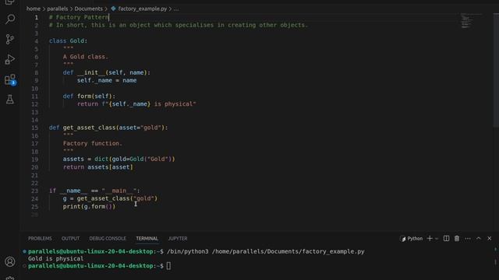This screenshot has width=499, height=280.
Task: Click the 'class Gold:' code line
Action: tap(68, 41)
